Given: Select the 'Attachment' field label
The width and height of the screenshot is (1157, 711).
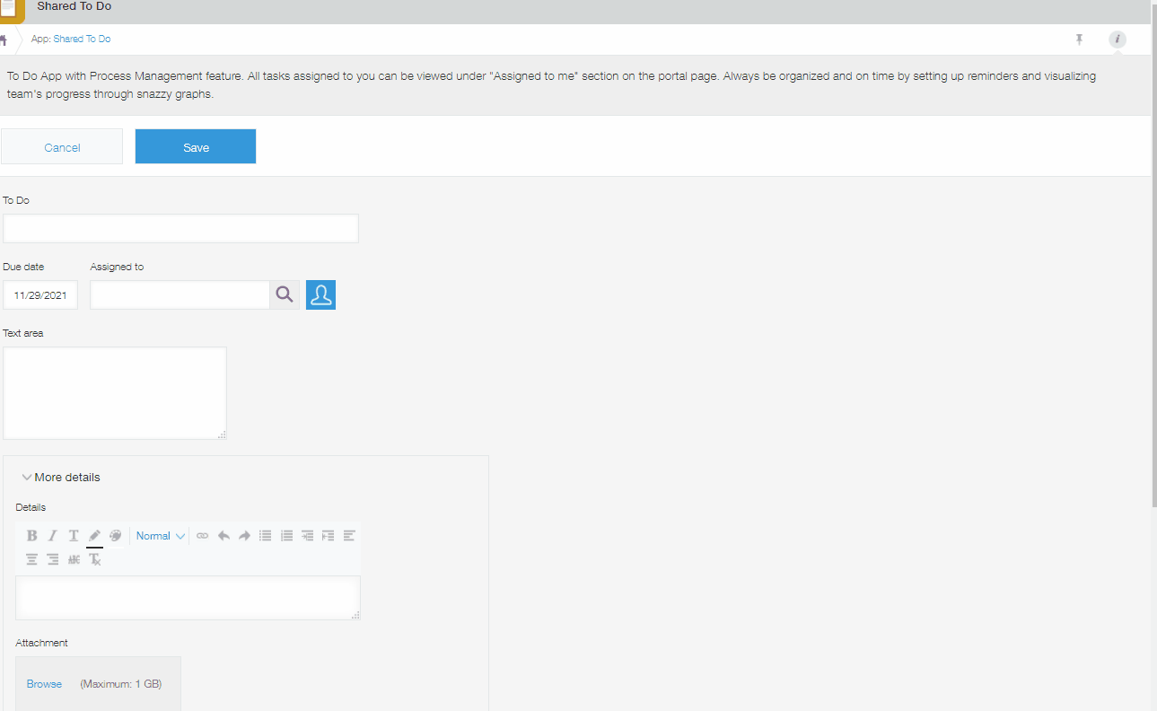Looking at the screenshot, I should [41, 643].
